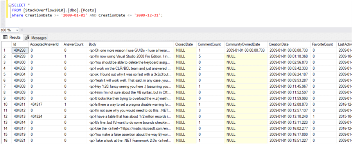Viewport: 352px width, 144px height.
Task: Switch to the Messages tab
Action: pyautogui.click(x=36, y=38)
